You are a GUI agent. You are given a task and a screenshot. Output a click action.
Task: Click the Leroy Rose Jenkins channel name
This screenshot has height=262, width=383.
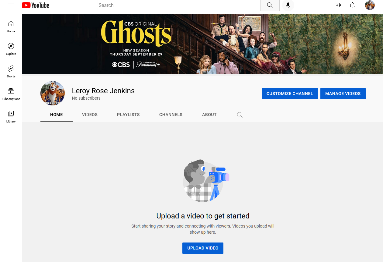point(103,90)
